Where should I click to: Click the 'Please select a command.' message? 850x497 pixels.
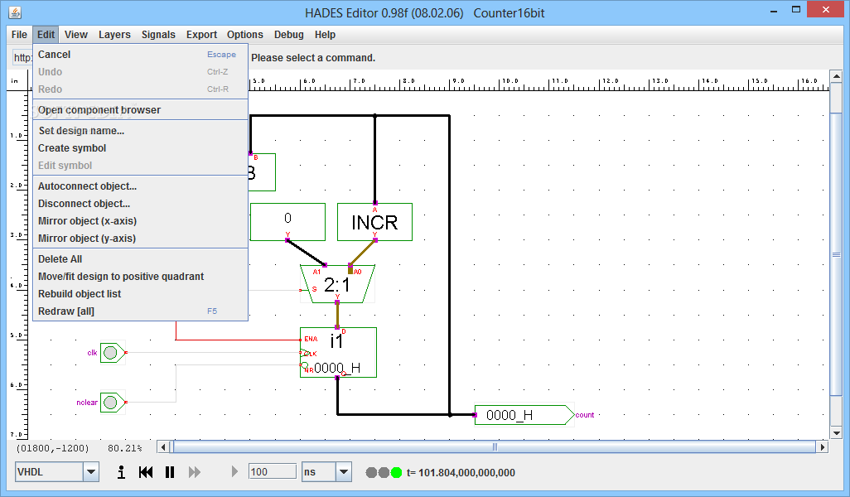313,58
